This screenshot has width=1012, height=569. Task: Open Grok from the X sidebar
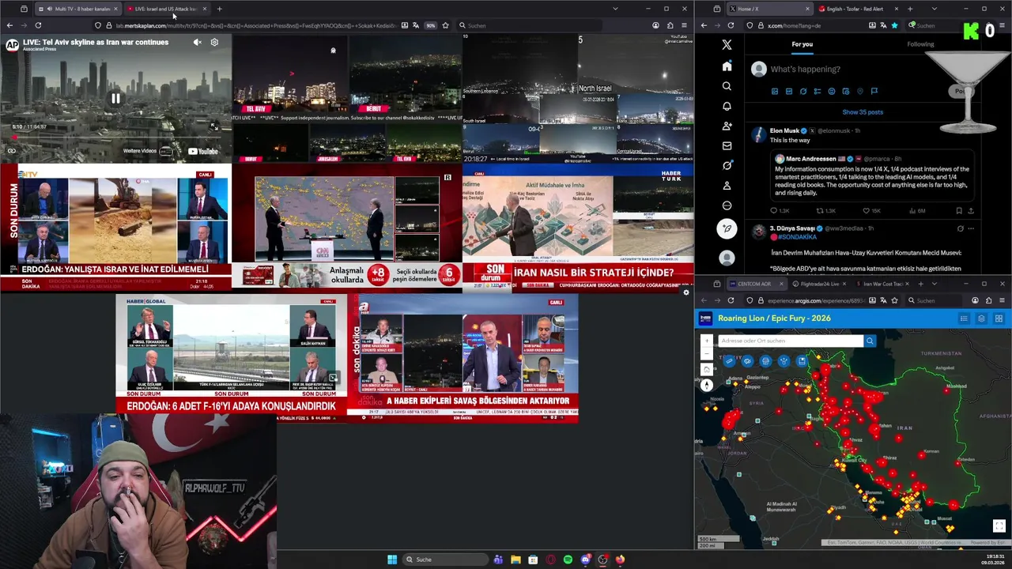point(727,165)
